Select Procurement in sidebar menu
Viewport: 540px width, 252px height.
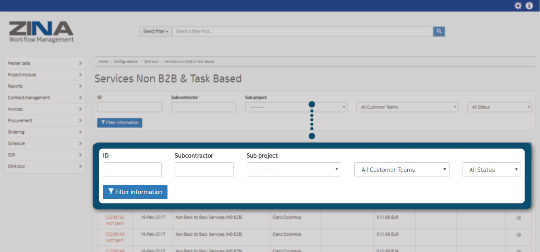pos(45,120)
